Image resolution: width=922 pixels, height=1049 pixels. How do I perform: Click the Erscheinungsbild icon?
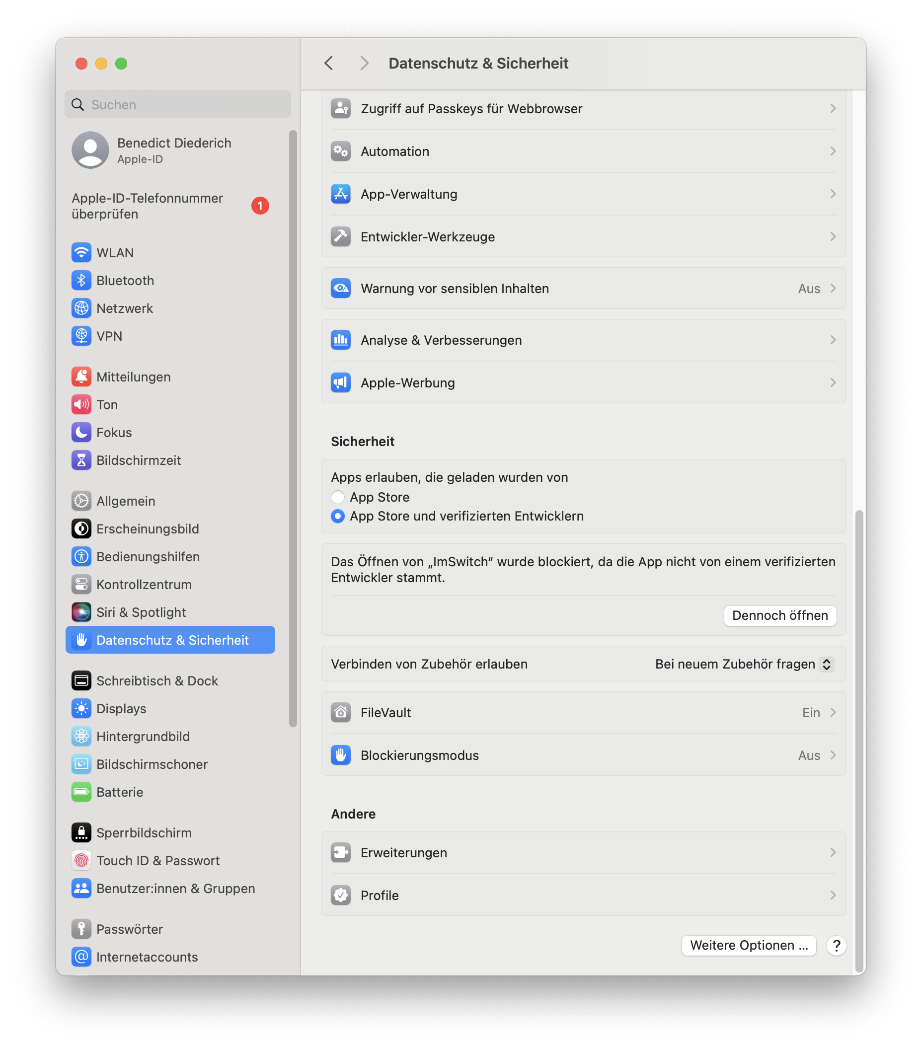click(x=81, y=529)
